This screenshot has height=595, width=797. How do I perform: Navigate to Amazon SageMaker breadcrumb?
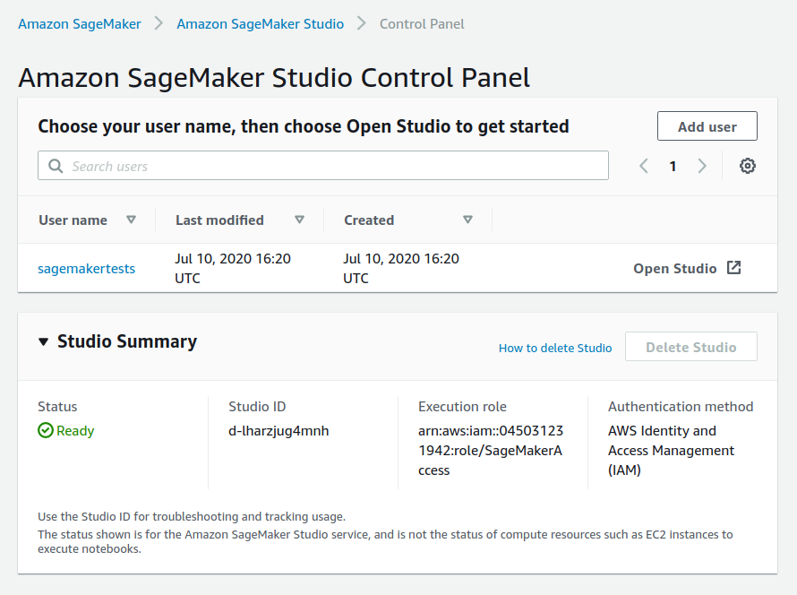coord(80,24)
